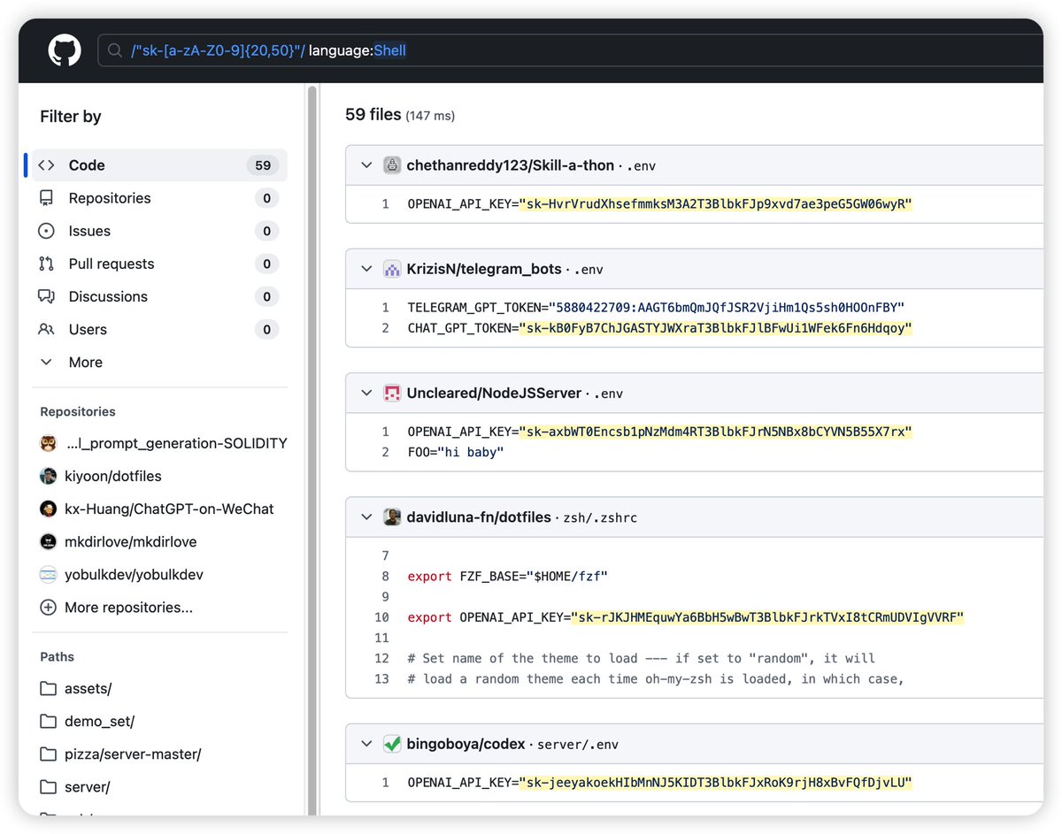Image resolution: width=1062 pixels, height=834 pixels.
Task: Expand the More filter options
Action: pyautogui.click(x=159, y=362)
